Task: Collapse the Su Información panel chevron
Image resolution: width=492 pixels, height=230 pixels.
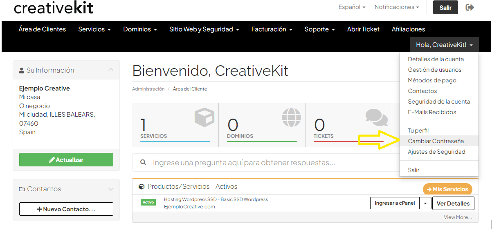Action: 111,70
